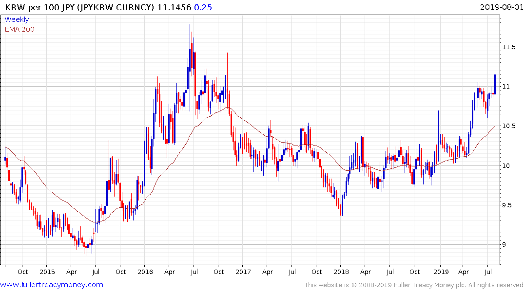Click the copyright notice 'Fuller Treacy Money plc'
Viewport: 524px width, 292px height.
429,285
